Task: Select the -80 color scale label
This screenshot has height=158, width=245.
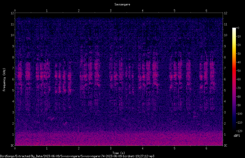Action: click(238, 97)
